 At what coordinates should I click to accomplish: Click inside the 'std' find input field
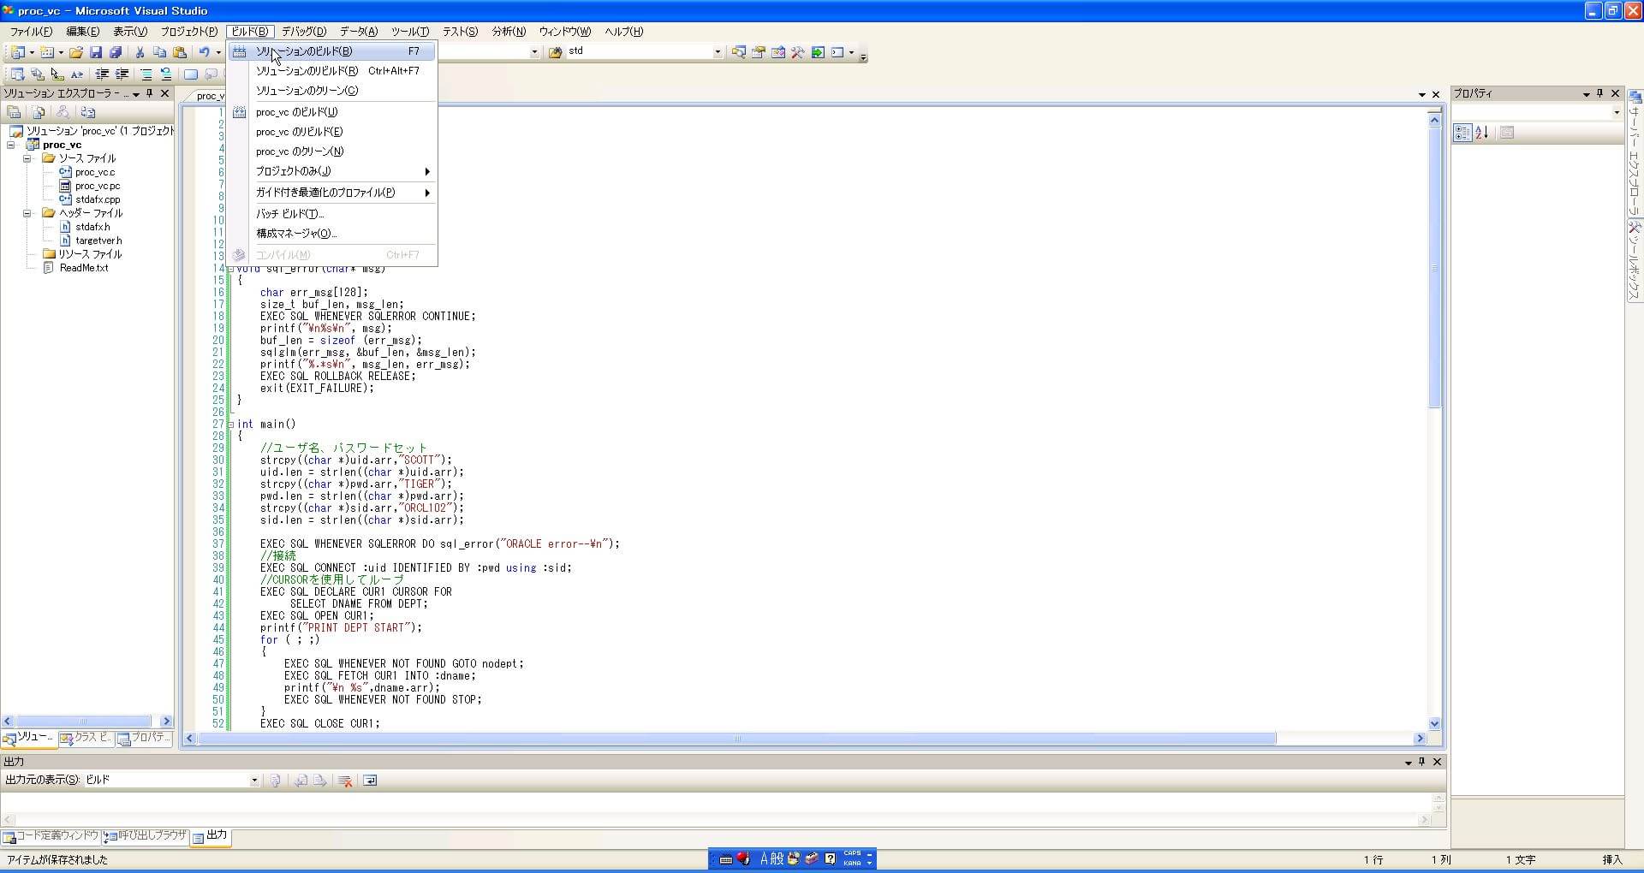[638, 51]
